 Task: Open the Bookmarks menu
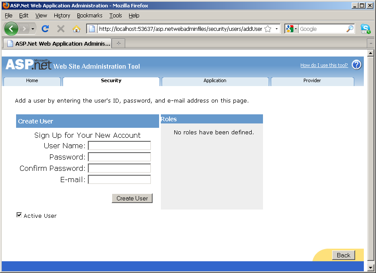pyautogui.click(x=90, y=16)
